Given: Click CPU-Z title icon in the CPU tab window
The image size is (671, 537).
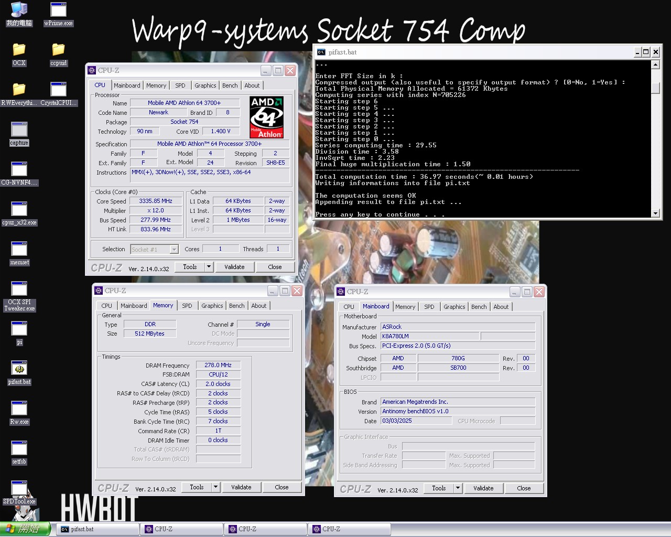Looking at the screenshot, I should click(92, 70).
